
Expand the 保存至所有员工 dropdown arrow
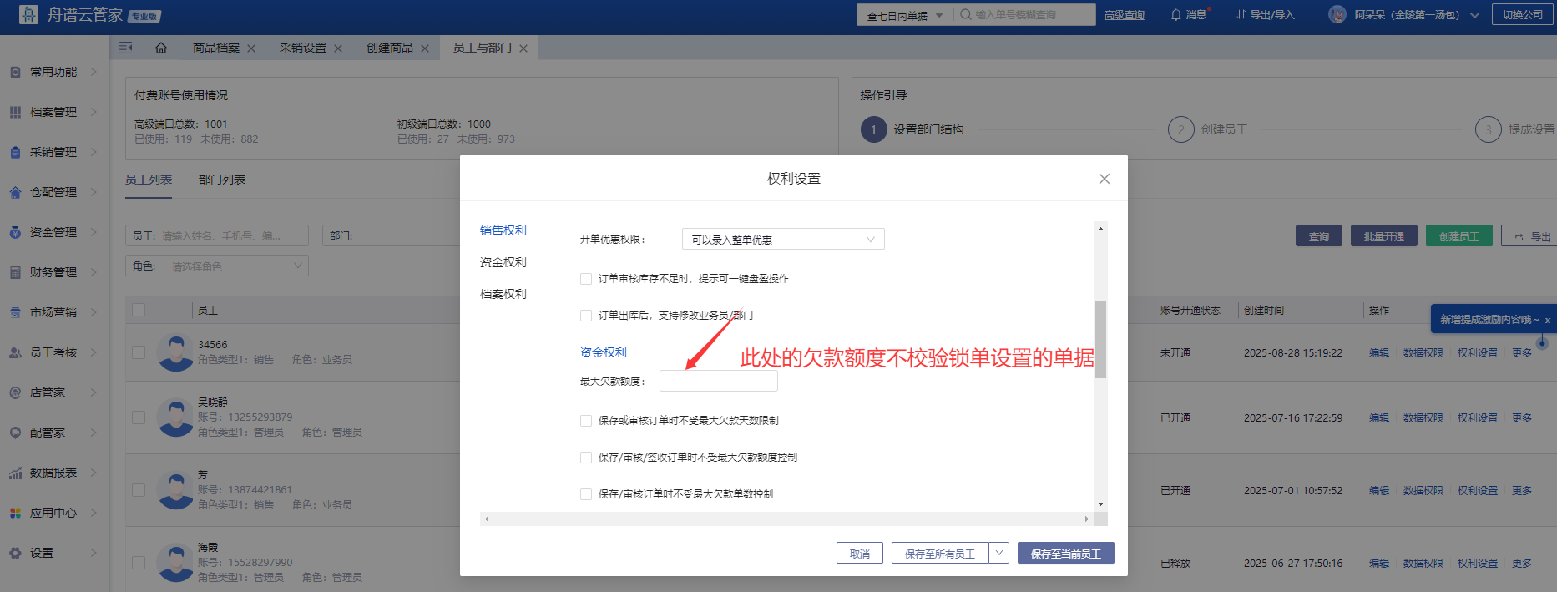[x=998, y=553]
